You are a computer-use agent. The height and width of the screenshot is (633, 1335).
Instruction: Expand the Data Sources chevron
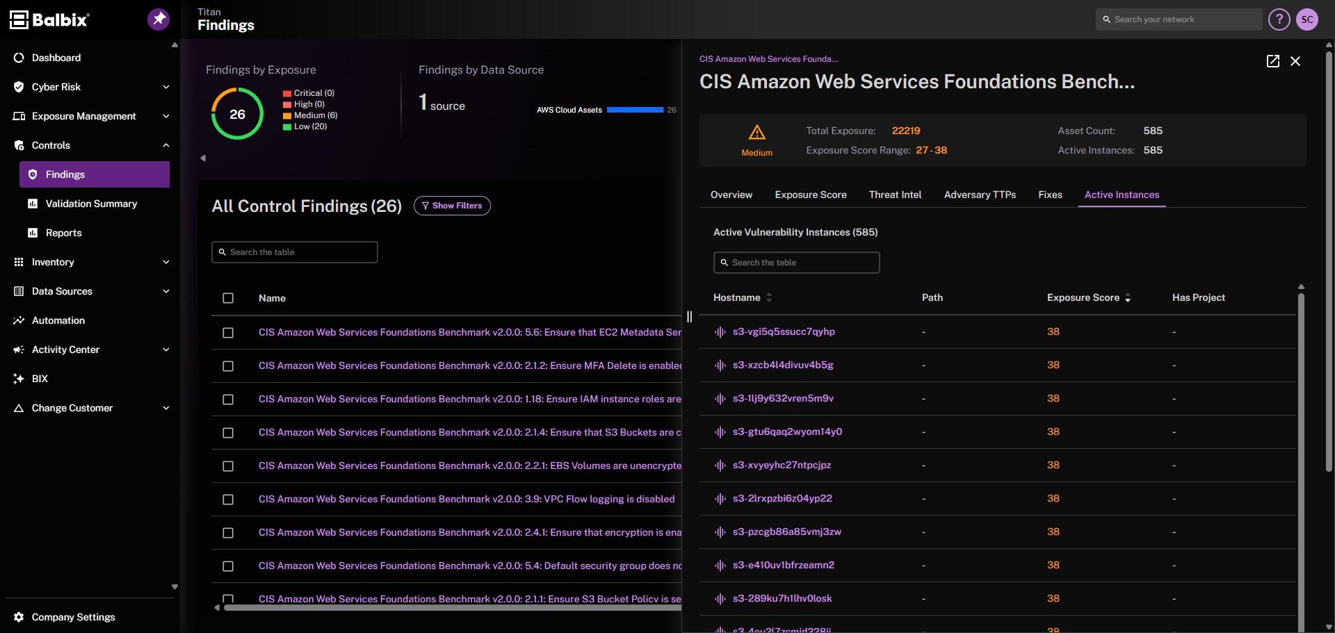pyautogui.click(x=166, y=291)
